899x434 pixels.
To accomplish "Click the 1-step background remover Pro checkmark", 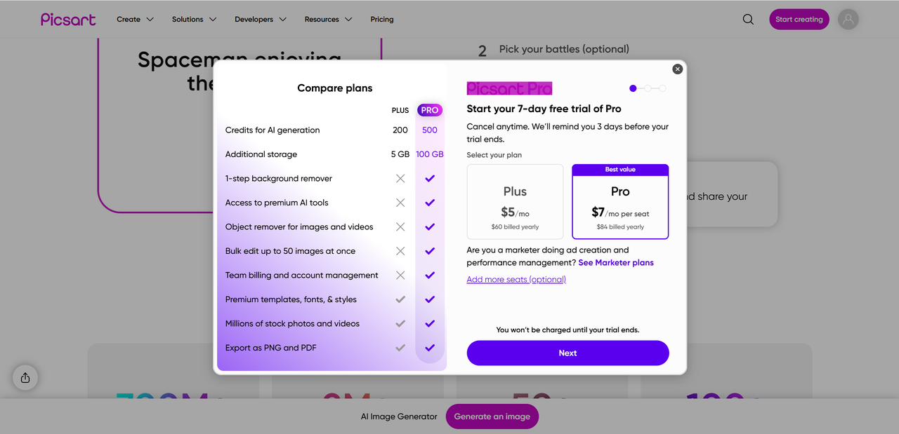I will point(430,179).
